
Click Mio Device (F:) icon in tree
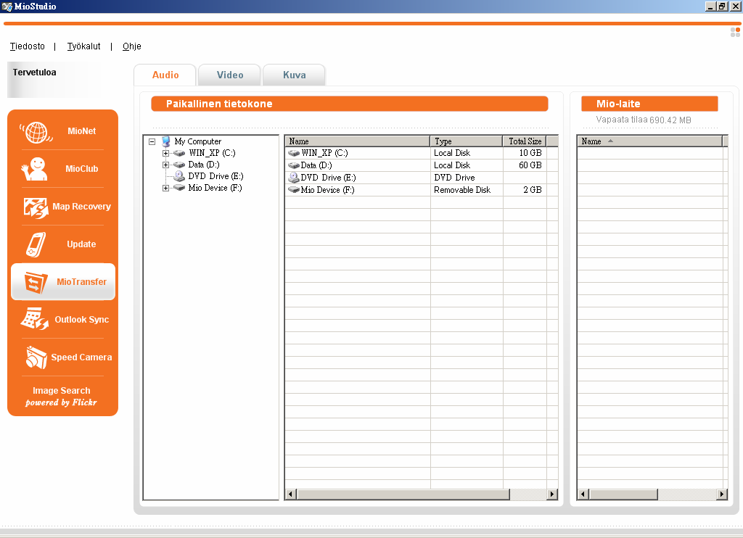[178, 188]
